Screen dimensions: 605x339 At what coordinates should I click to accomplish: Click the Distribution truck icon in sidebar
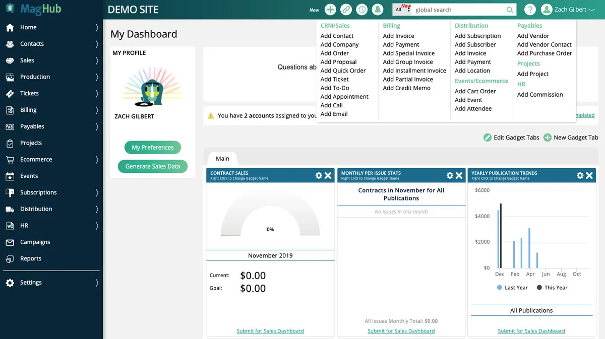pyautogui.click(x=10, y=209)
